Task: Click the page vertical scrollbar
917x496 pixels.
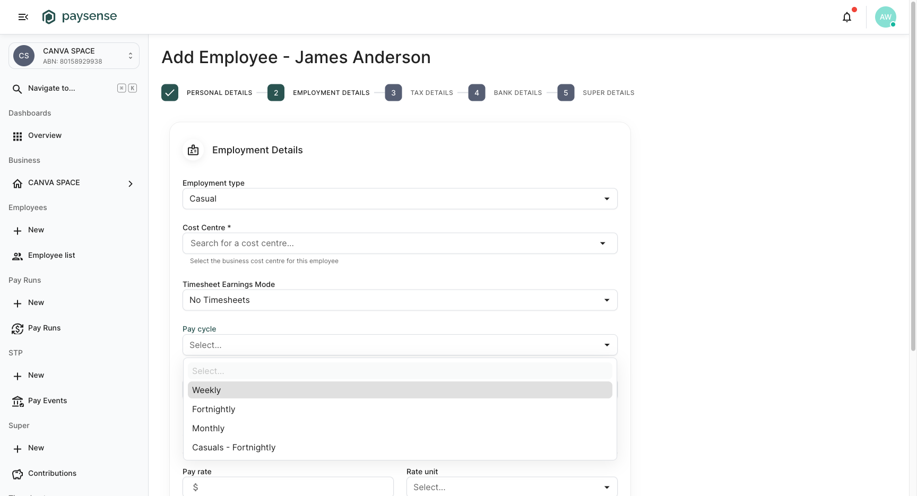Action: pos(913,176)
